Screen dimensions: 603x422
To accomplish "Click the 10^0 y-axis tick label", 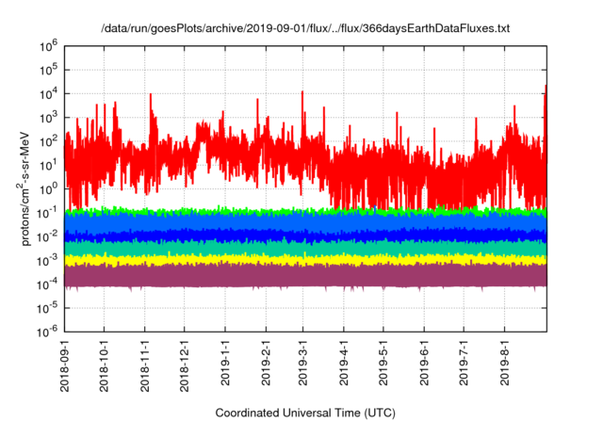I will click(x=48, y=189).
